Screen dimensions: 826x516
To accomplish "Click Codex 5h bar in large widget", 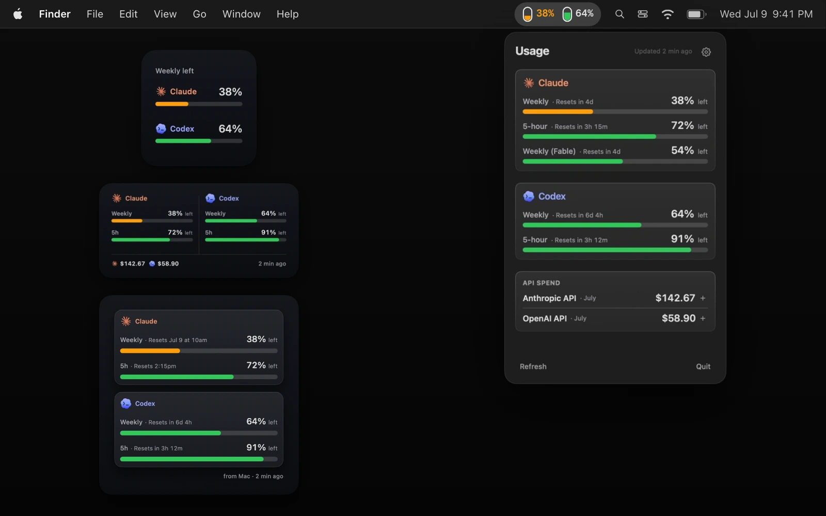I will click(x=199, y=459).
